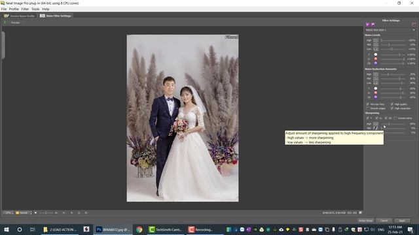Adjust Noise Reduction Amounts Y channel slider
419x235 pixels.
tap(393, 89)
